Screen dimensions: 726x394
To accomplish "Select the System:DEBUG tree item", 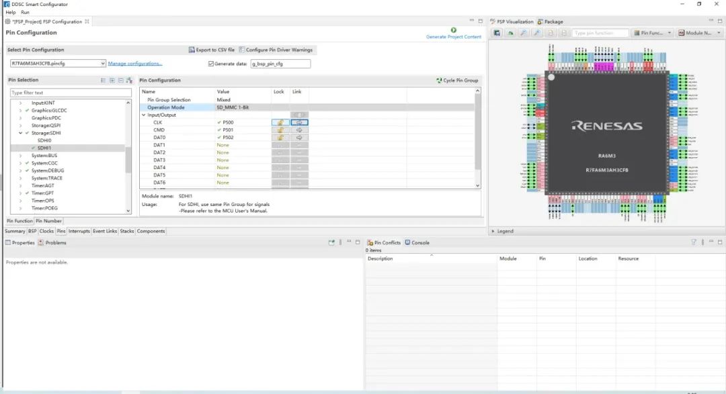I will (48, 170).
